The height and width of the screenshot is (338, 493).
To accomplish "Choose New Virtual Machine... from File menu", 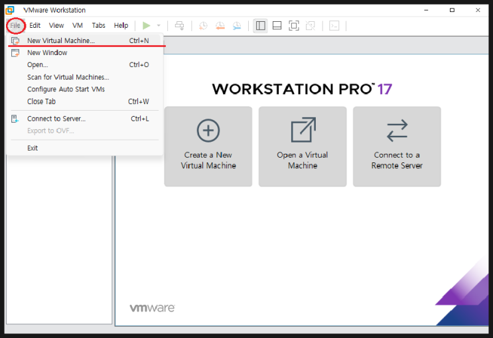I will 84,40.
